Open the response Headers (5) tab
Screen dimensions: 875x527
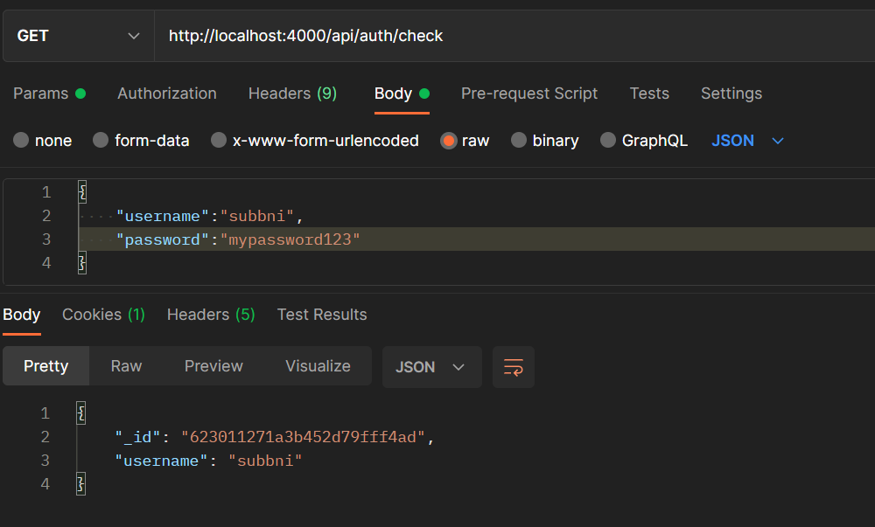coord(211,315)
